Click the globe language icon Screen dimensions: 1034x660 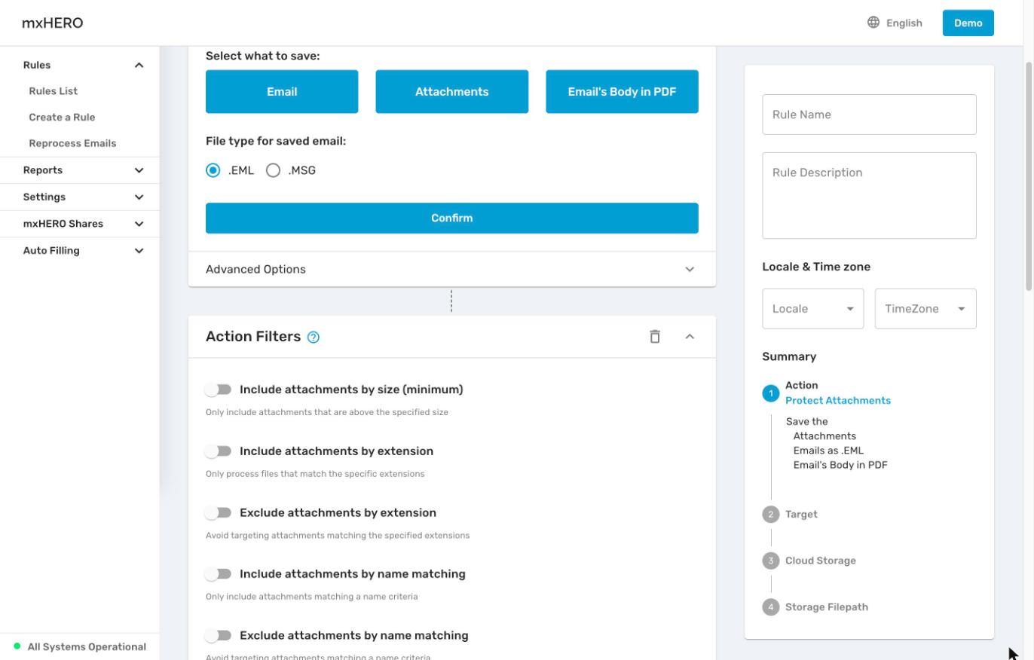(873, 23)
